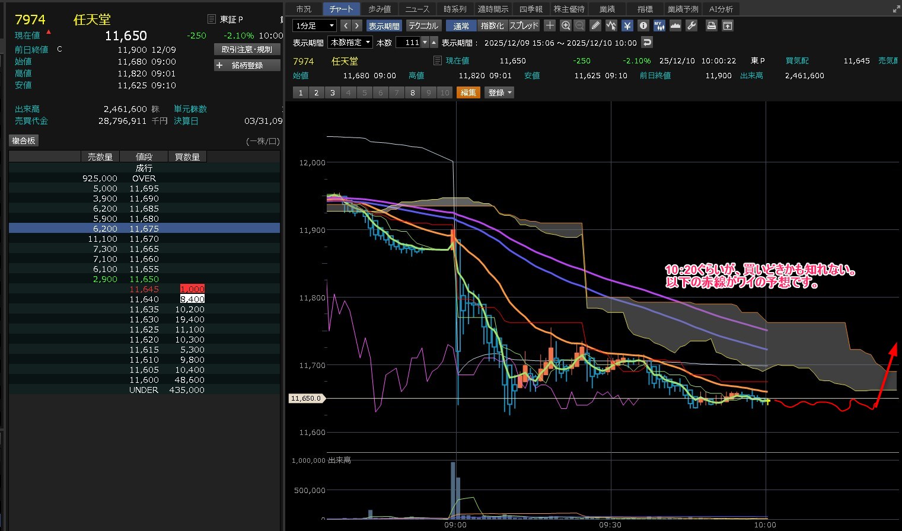Switch to the 歩み値 tab

click(380, 9)
